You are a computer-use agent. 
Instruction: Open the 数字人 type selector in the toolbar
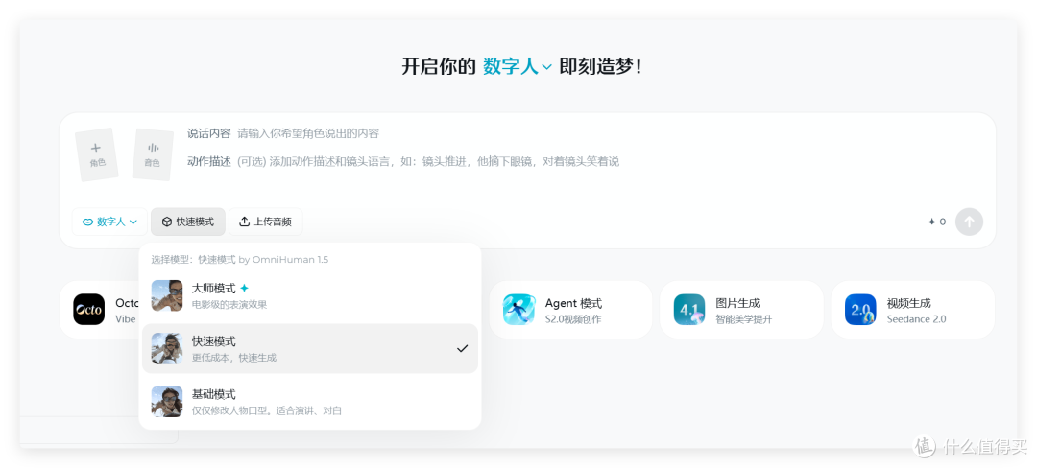click(109, 222)
